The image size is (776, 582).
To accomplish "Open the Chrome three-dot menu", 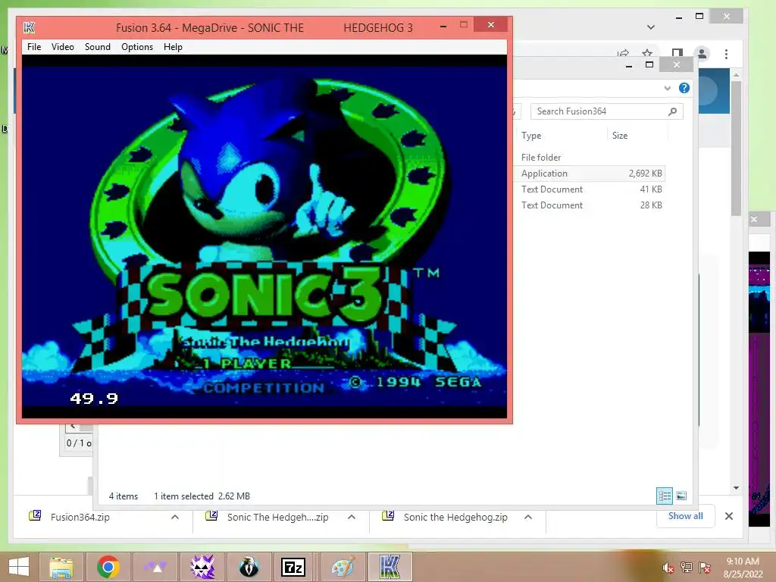I will point(726,54).
